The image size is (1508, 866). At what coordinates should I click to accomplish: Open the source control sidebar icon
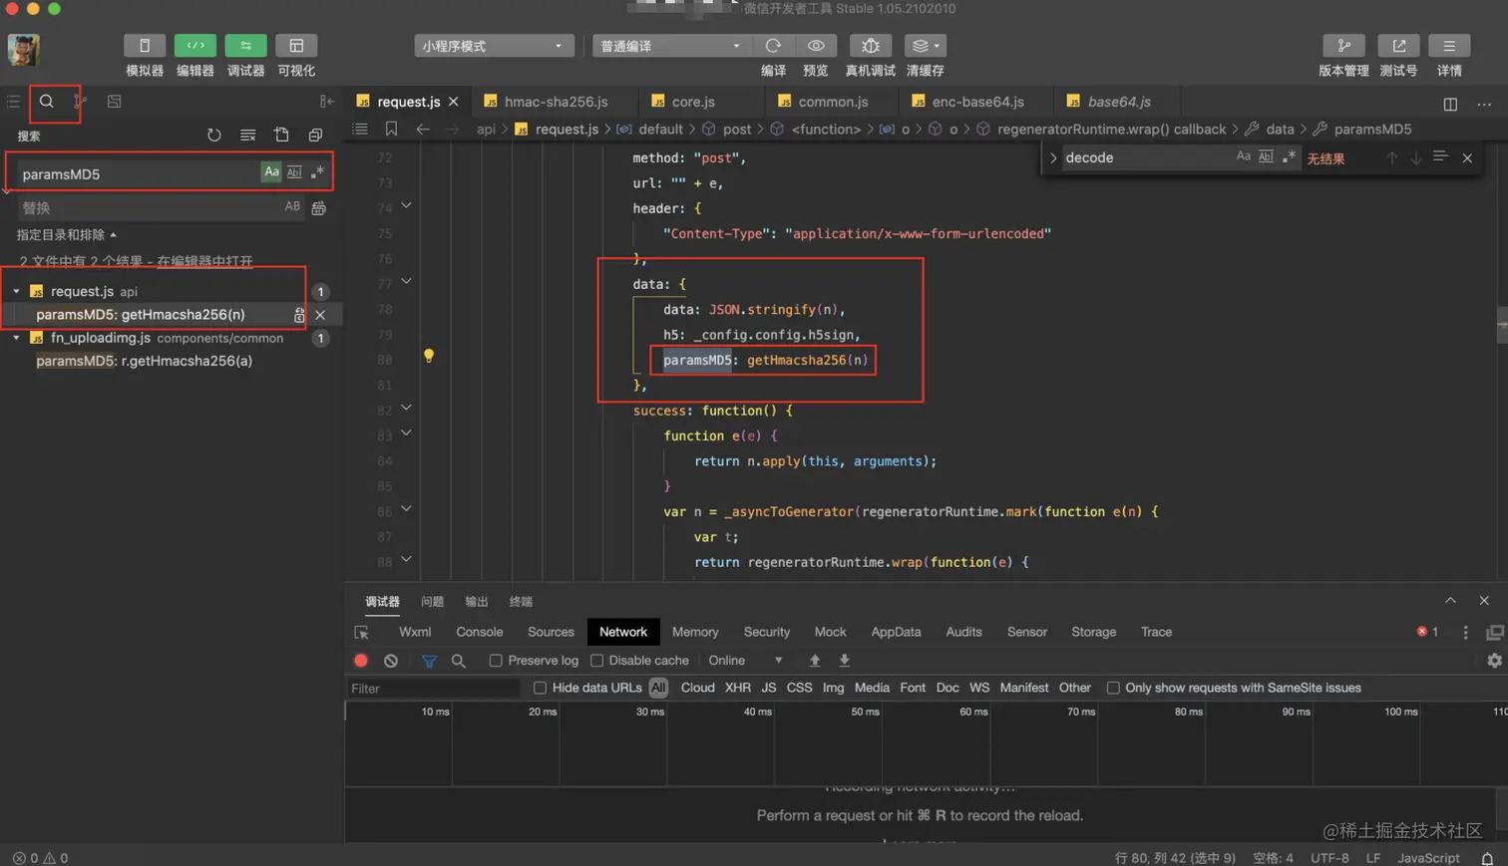[x=80, y=102]
